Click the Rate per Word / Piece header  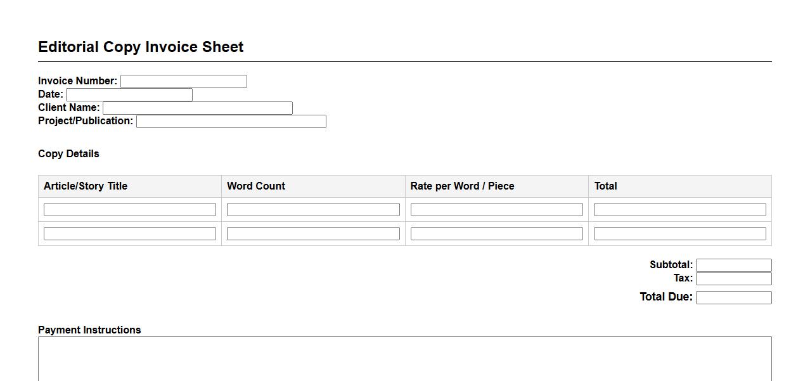coord(462,186)
